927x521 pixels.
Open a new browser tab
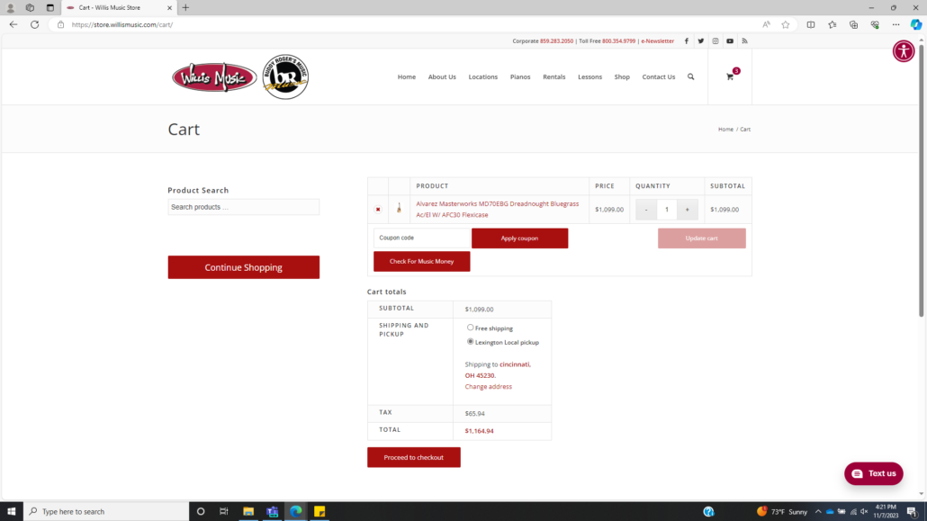tap(185, 8)
